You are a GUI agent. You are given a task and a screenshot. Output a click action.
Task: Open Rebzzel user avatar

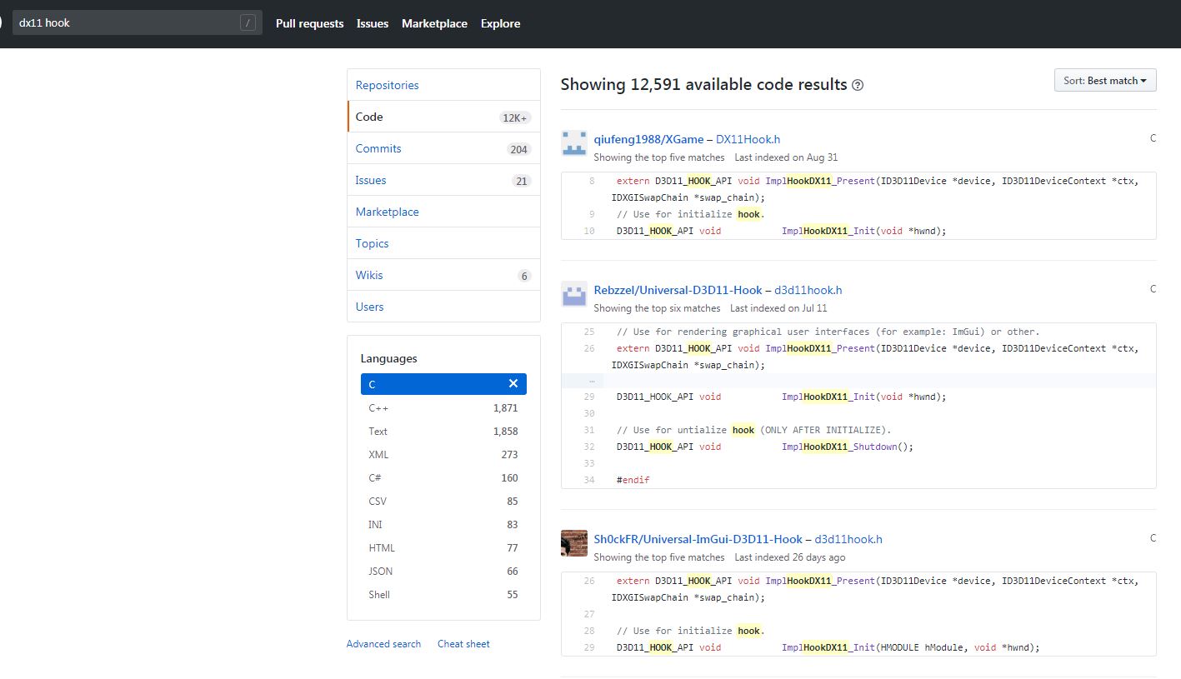[x=574, y=295]
